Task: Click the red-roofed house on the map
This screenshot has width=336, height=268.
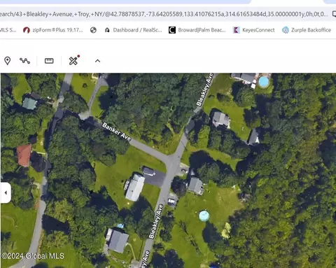Action: click(x=24, y=155)
